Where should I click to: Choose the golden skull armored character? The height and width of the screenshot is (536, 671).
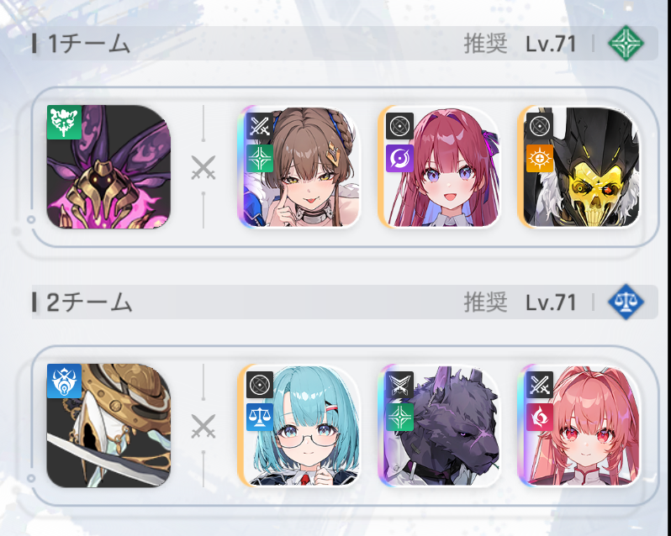pyautogui.click(x=579, y=166)
